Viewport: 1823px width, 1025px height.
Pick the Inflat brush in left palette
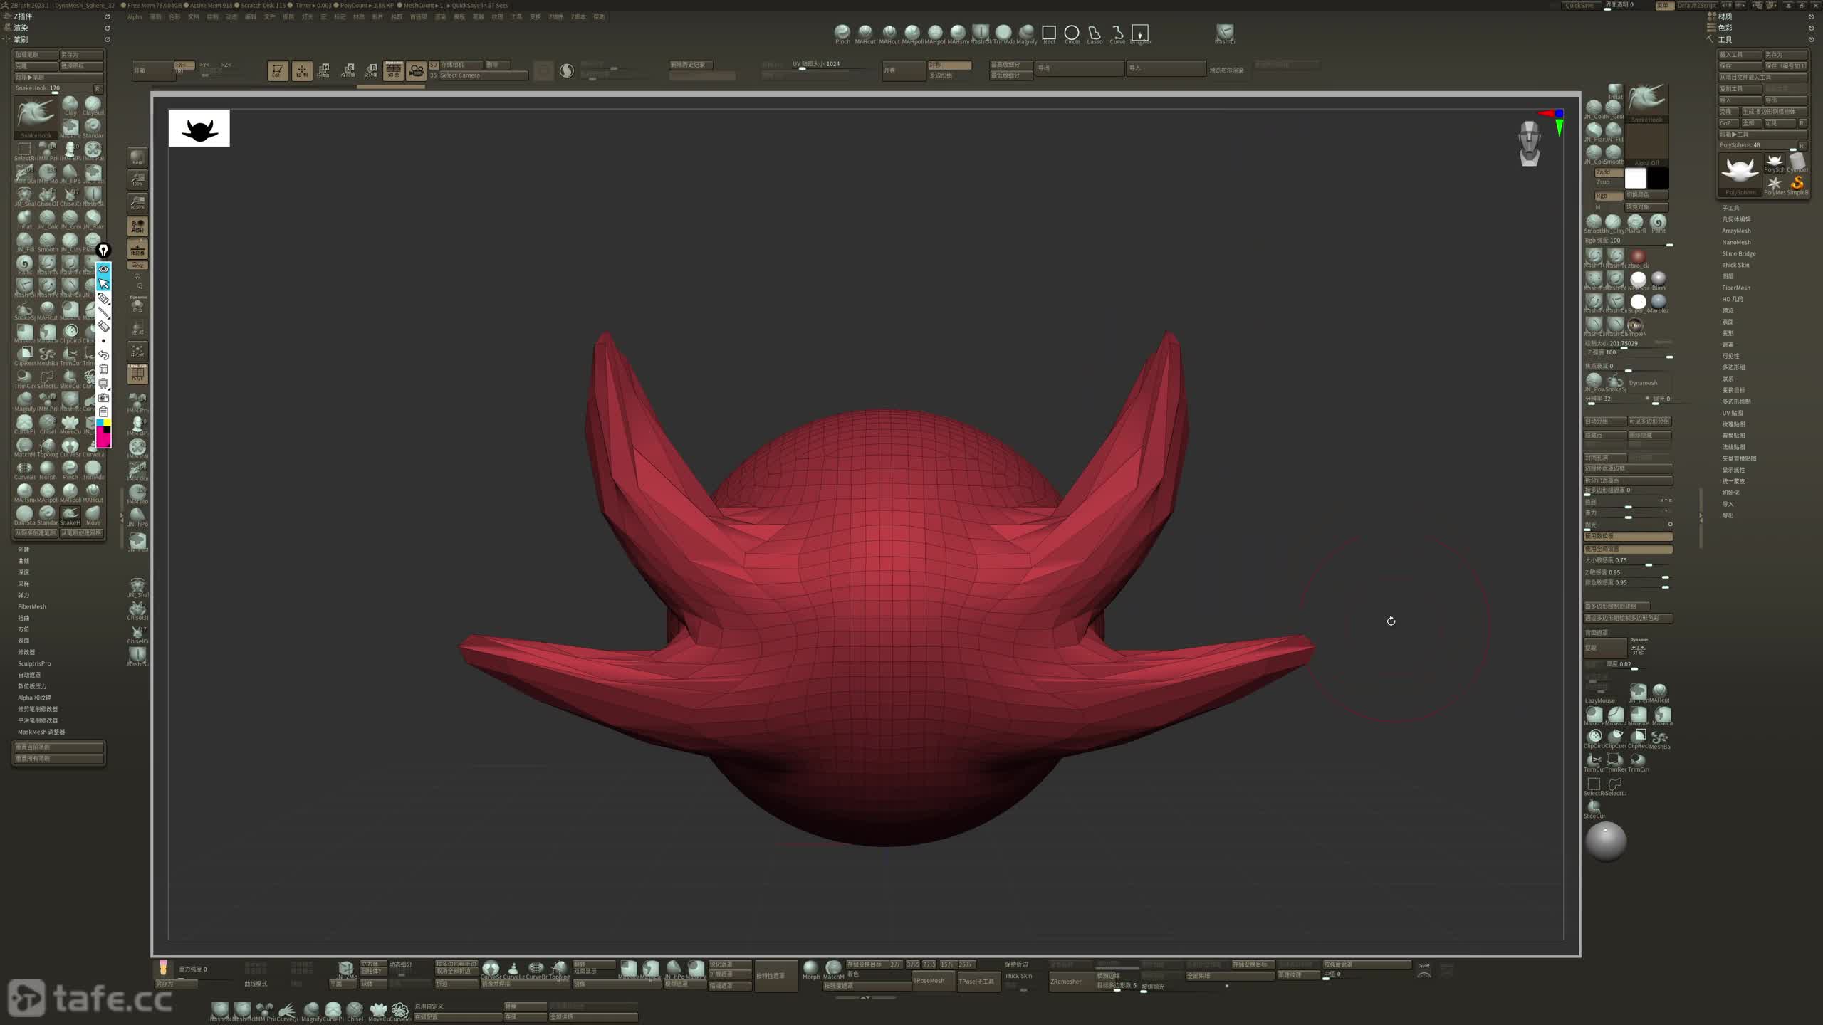click(x=25, y=219)
